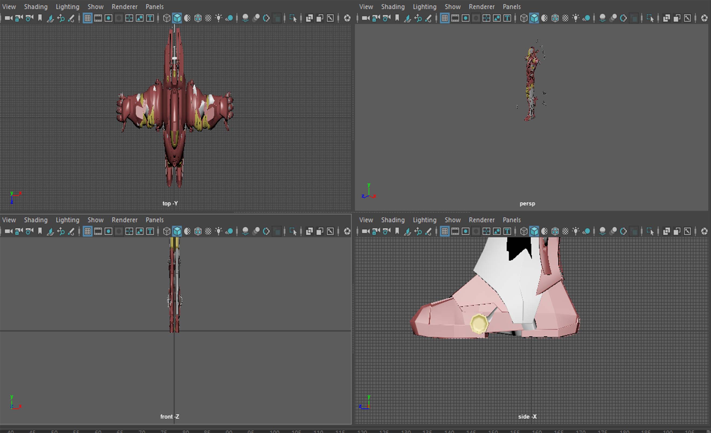Screen dimensions: 711x433
Task: Click the yellow ankle disc in side view
Action: click(479, 324)
